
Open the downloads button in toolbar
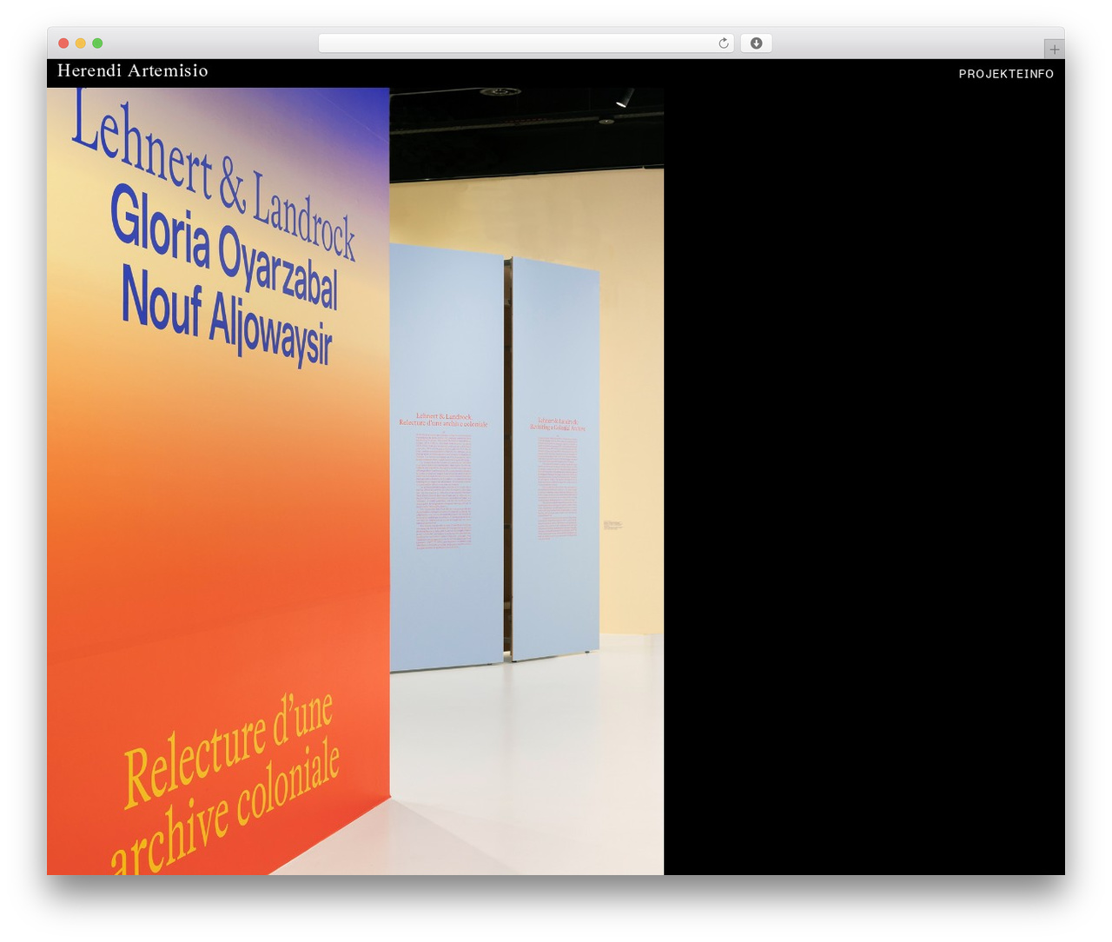(x=756, y=43)
